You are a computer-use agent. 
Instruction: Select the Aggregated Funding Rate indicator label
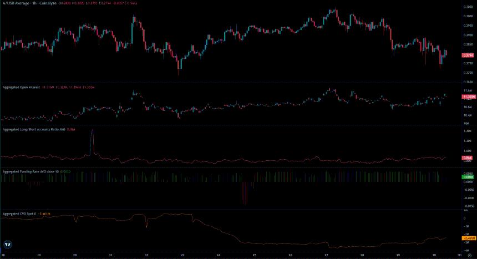coord(31,172)
